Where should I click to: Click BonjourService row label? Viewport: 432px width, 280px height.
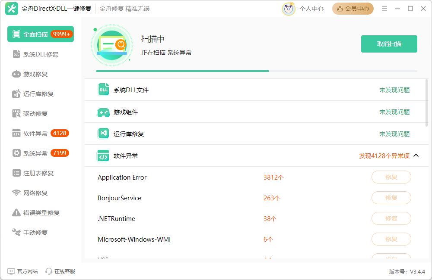pyautogui.click(x=119, y=198)
